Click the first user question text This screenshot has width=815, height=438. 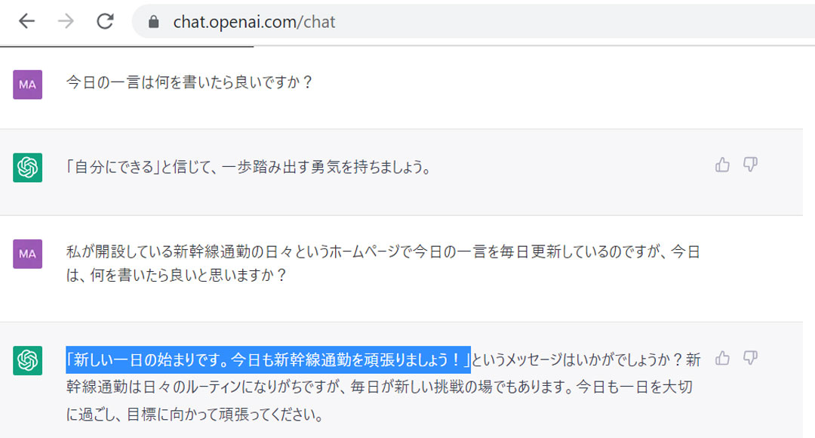click(x=189, y=82)
